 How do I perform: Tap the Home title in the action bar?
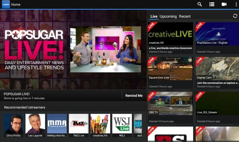point(16,4)
